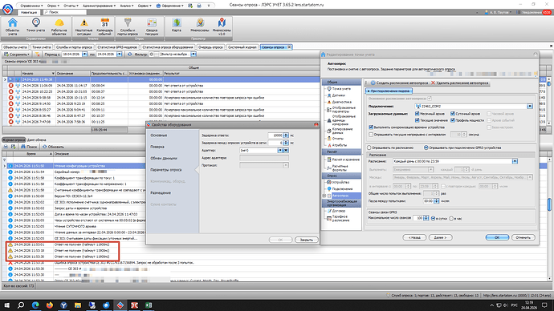Open the Адаптер dropdown arrow

280,151
